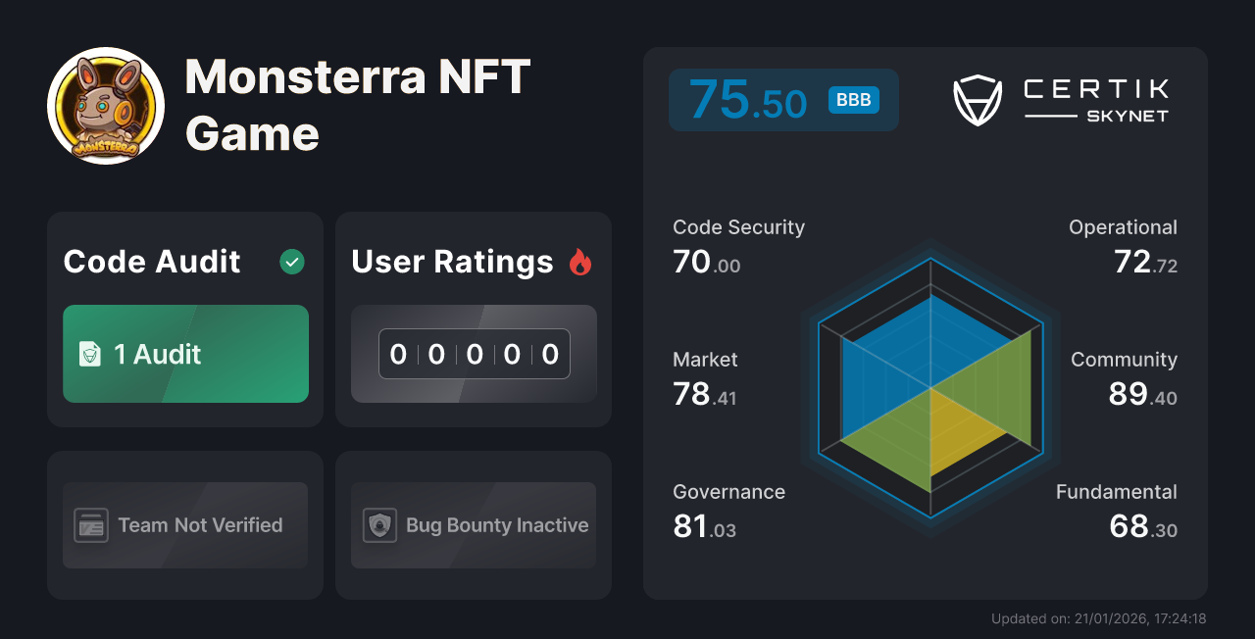
Task: Switch to the Code Security metric
Action: click(738, 226)
